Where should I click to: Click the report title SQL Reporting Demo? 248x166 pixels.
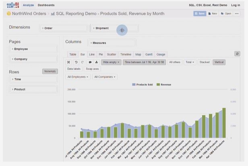point(110,14)
